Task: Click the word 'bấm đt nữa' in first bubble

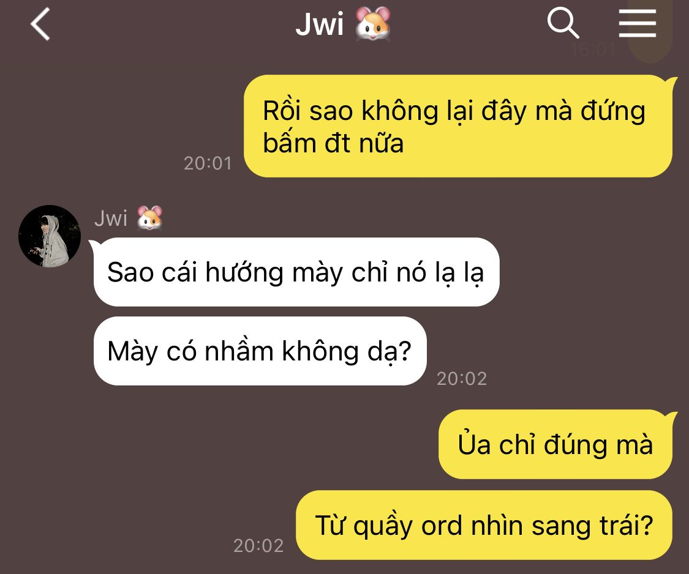Action: pos(333,144)
